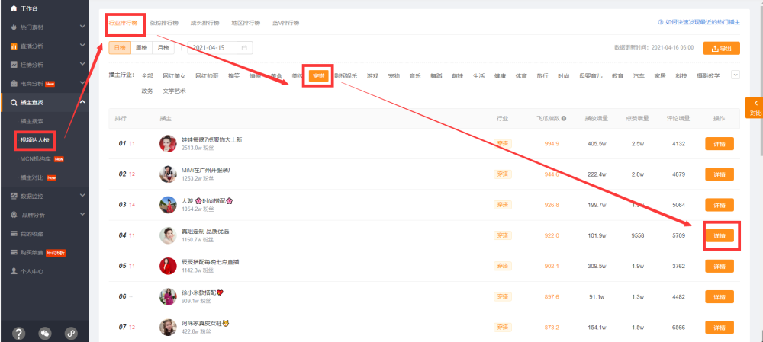Open 详情 for 阿咪家真皮女鞋
763x342 pixels.
[x=720, y=328]
